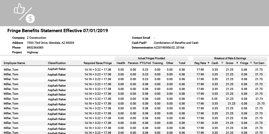Select the Classification column header

(x=57, y=63)
